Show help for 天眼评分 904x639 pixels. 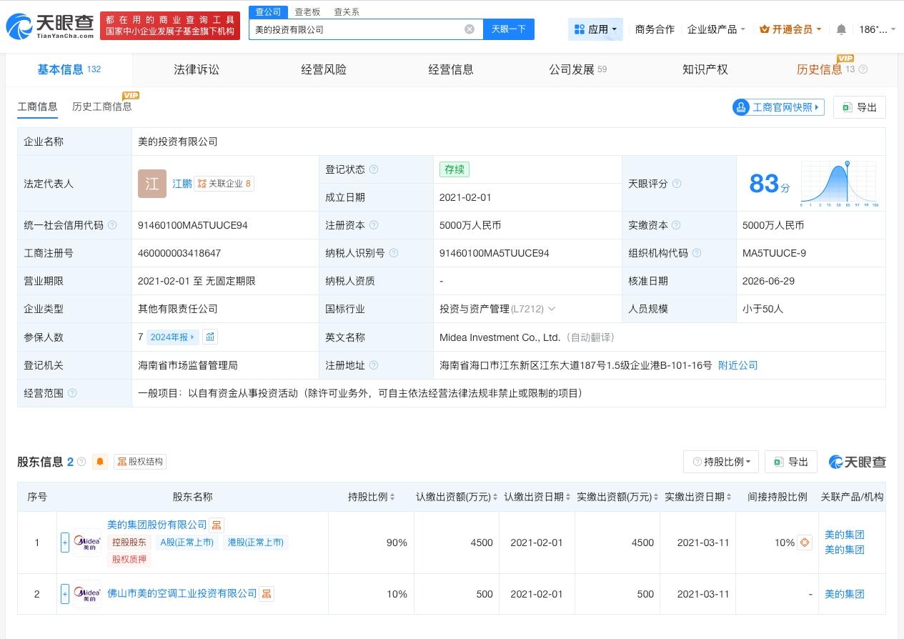(677, 184)
